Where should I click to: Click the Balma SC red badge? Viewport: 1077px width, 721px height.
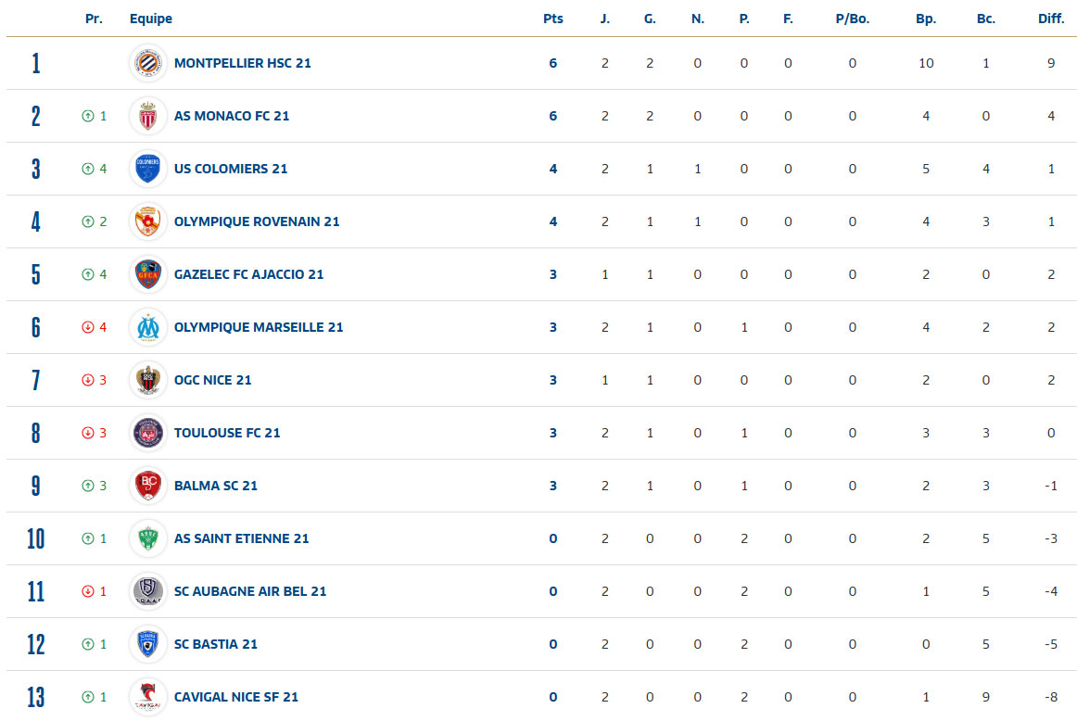(x=148, y=486)
